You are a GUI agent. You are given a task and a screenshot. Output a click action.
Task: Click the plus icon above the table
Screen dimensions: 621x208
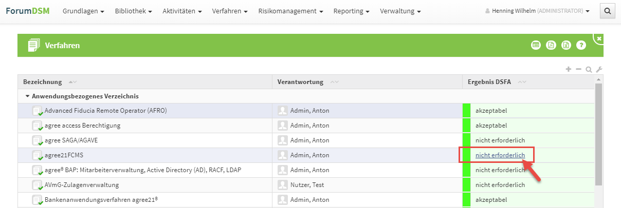pos(569,69)
